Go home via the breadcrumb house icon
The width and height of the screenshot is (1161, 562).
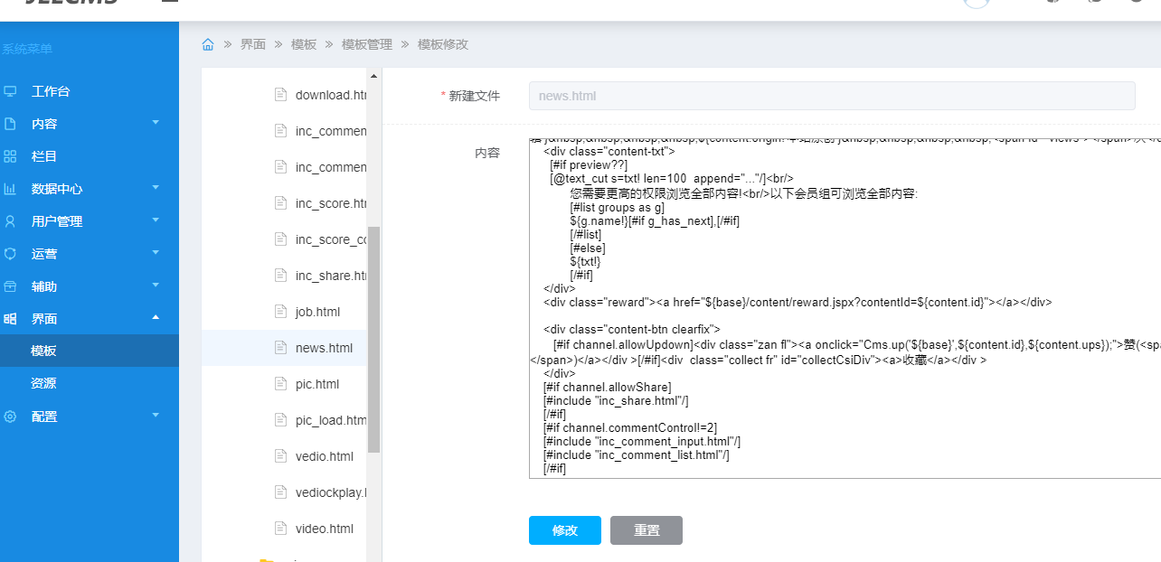pos(208,44)
